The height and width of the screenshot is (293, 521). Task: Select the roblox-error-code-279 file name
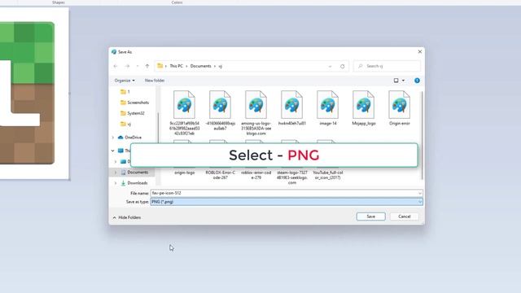click(x=256, y=175)
